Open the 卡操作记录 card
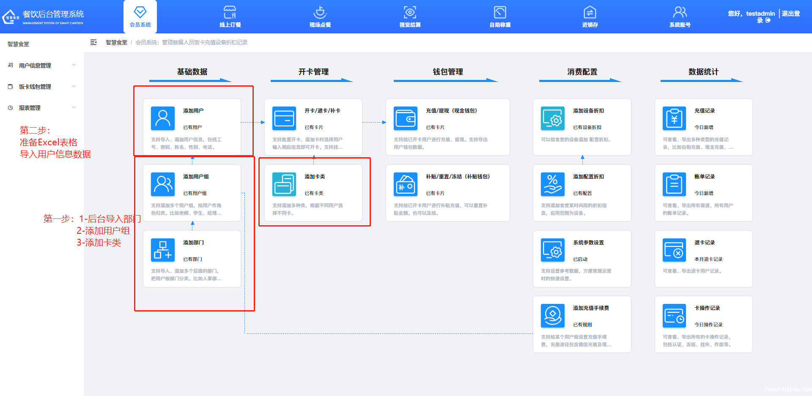This screenshot has height=396, width=812. [x=703, y=324]
